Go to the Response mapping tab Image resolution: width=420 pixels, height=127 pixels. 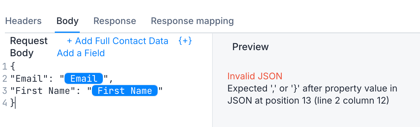[x=192, y=21]
